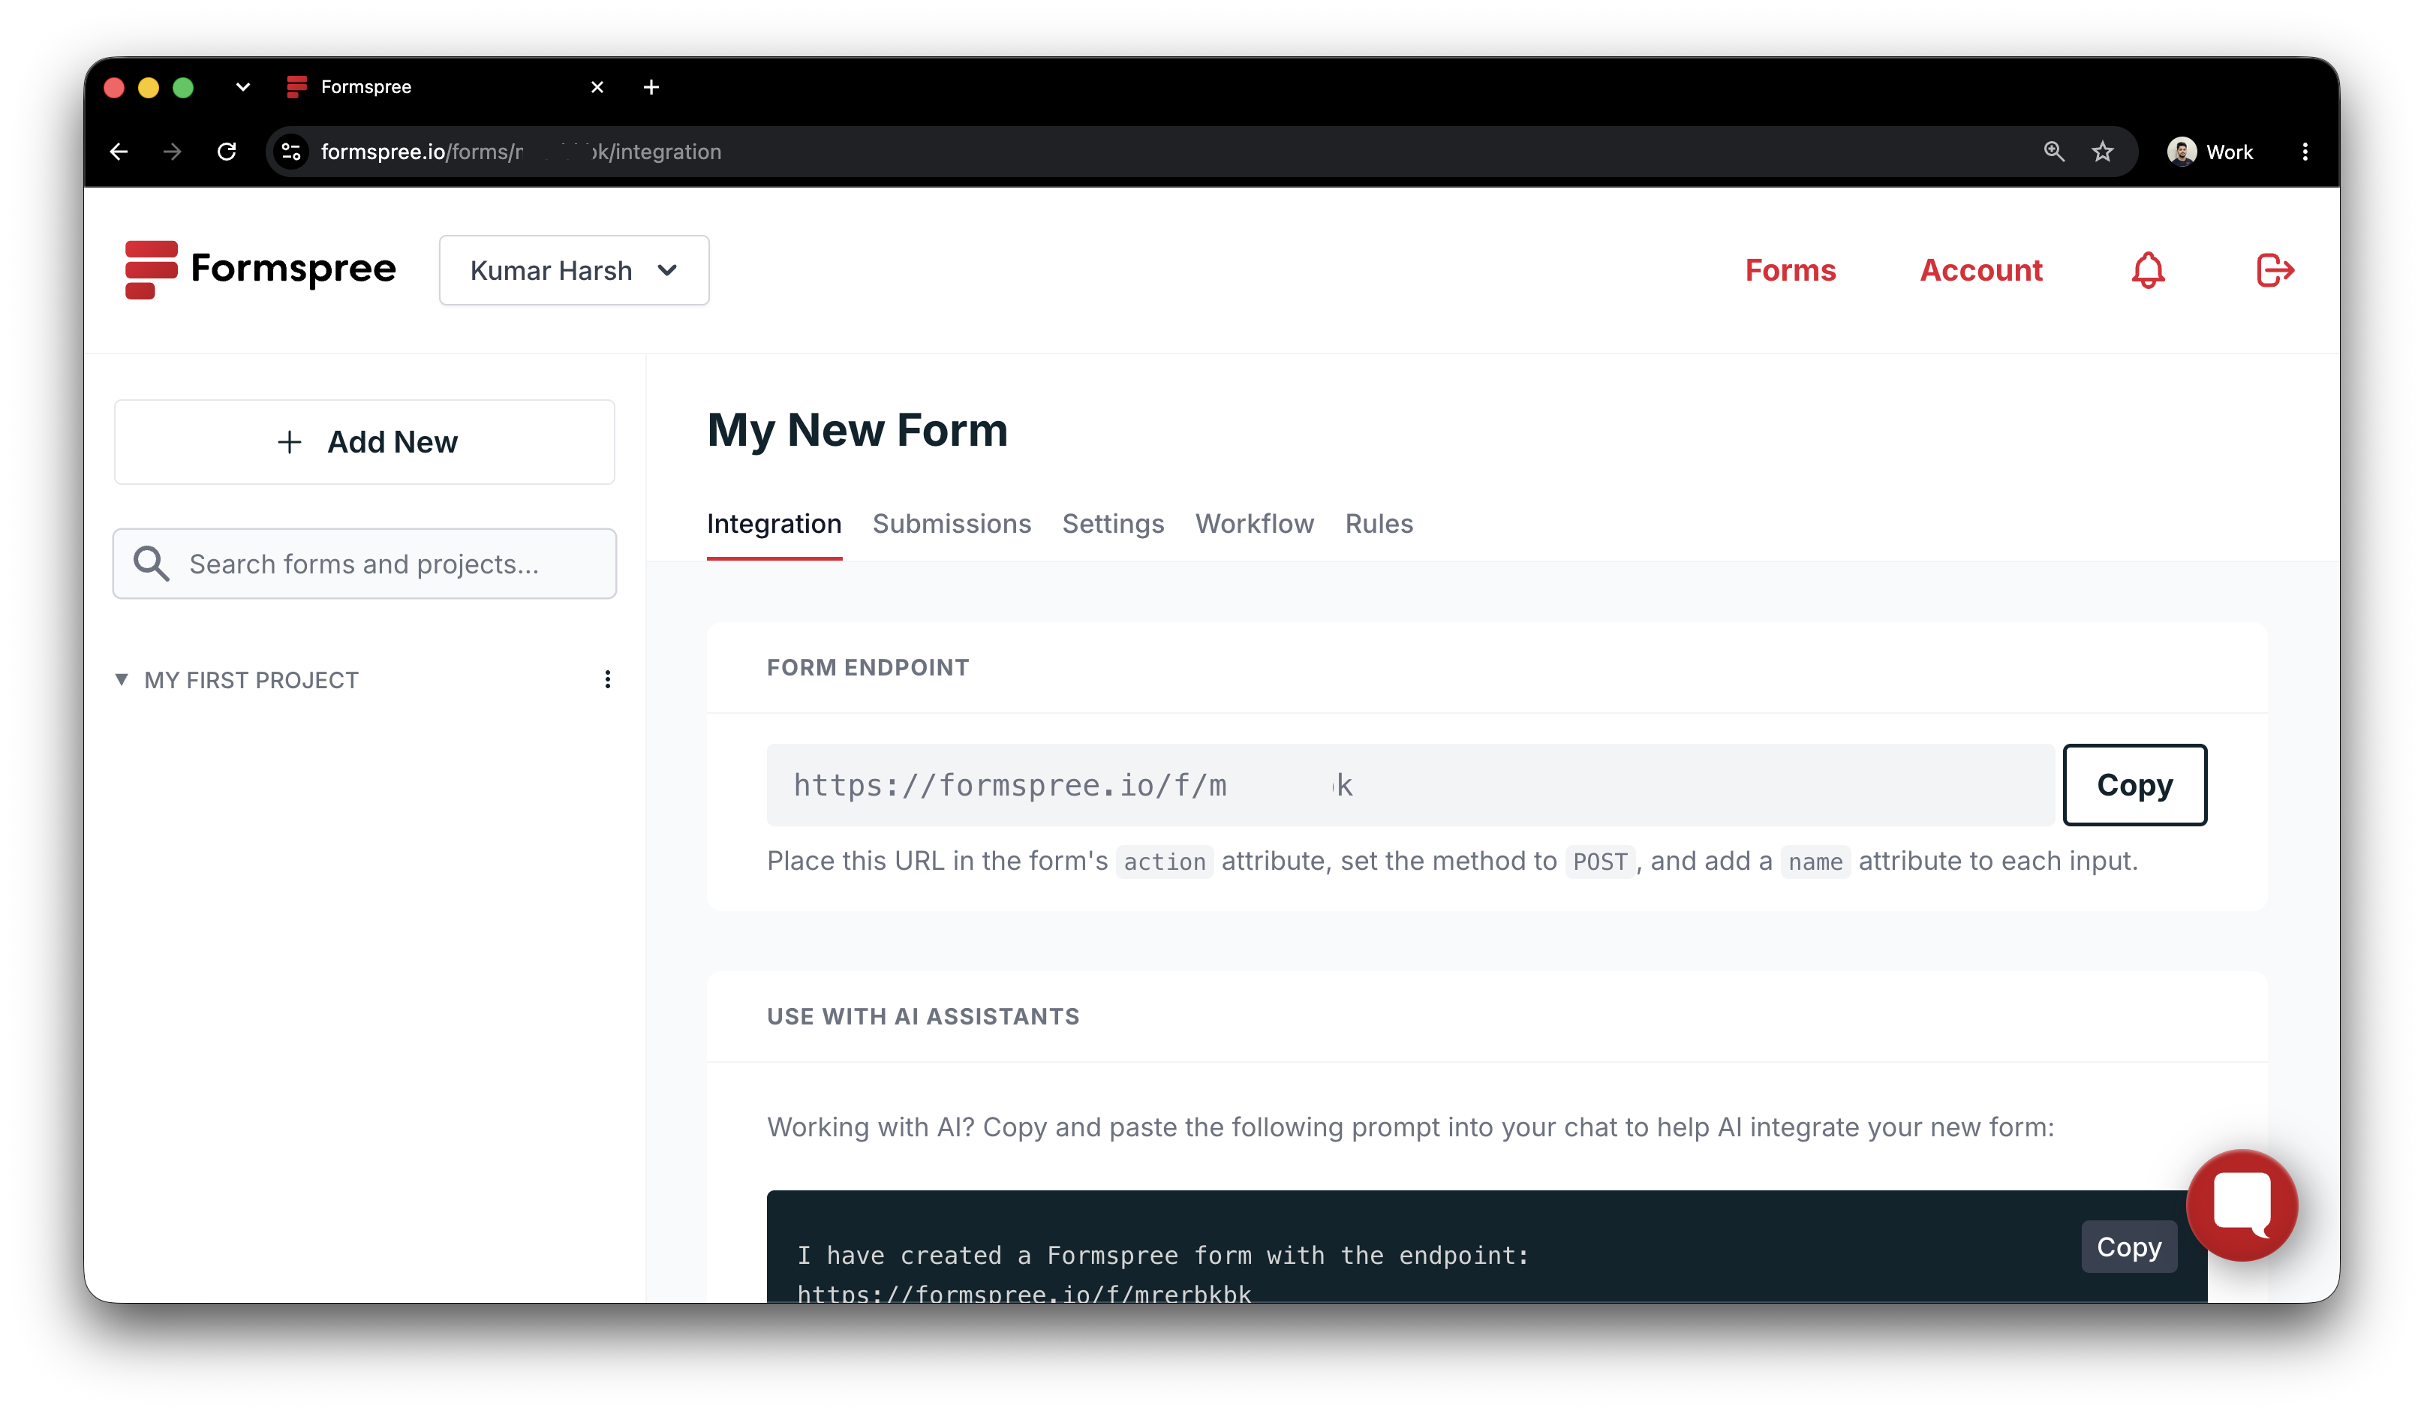Focus the Search forms and projects field

365,564
